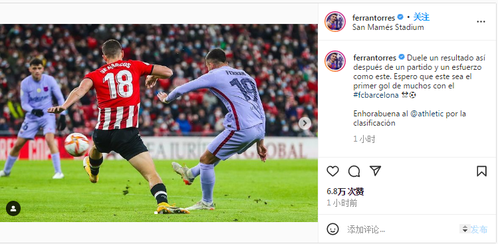This screenshot has width=498, height=244.
Task: Open the #fcbarcelona hashtag
Action: pyautogui.click(x=376, y=95)
